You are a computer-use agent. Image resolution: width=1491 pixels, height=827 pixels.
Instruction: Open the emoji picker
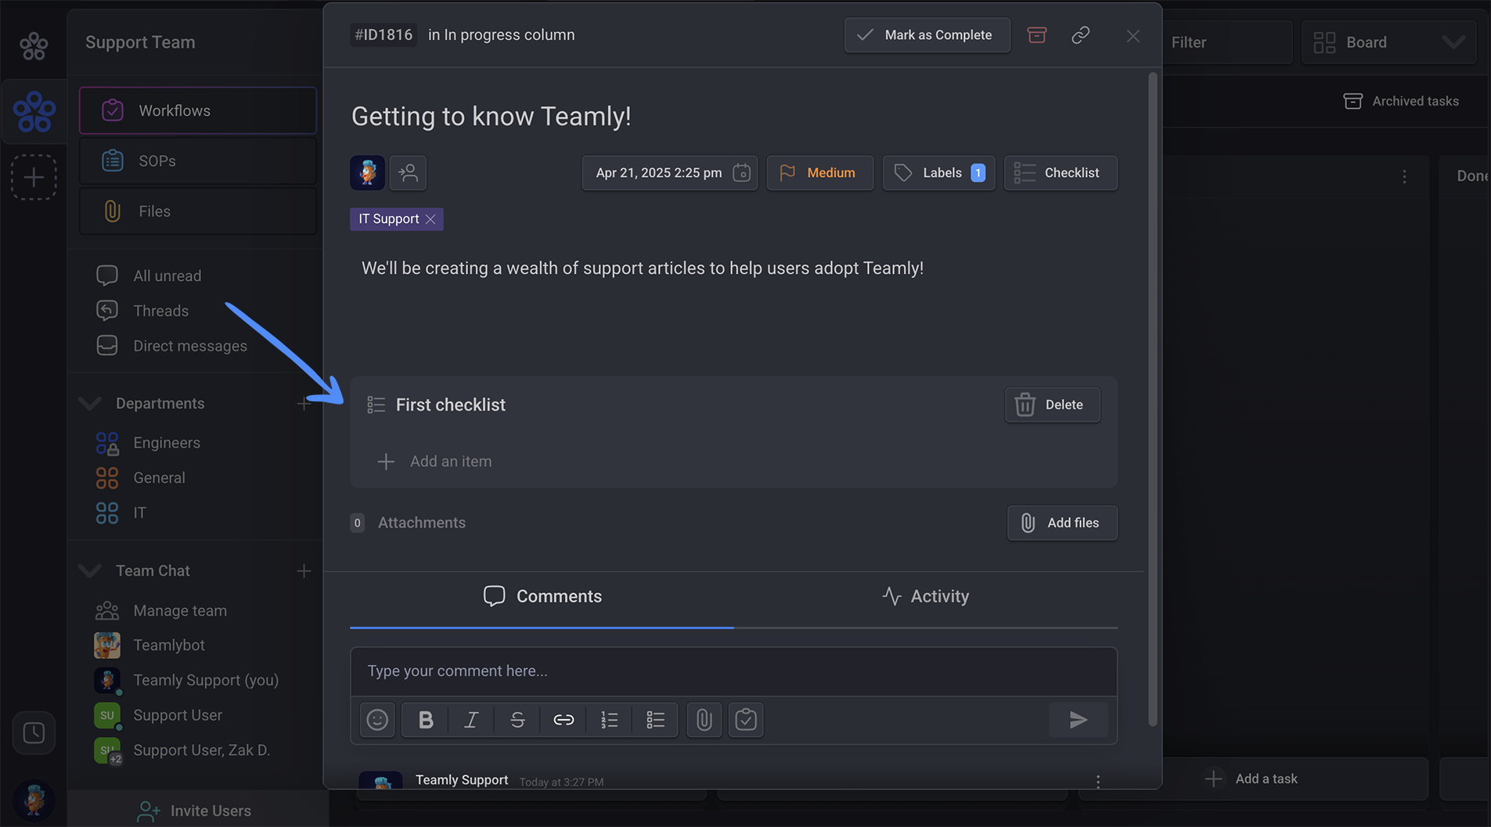click(x=377, y=720)
